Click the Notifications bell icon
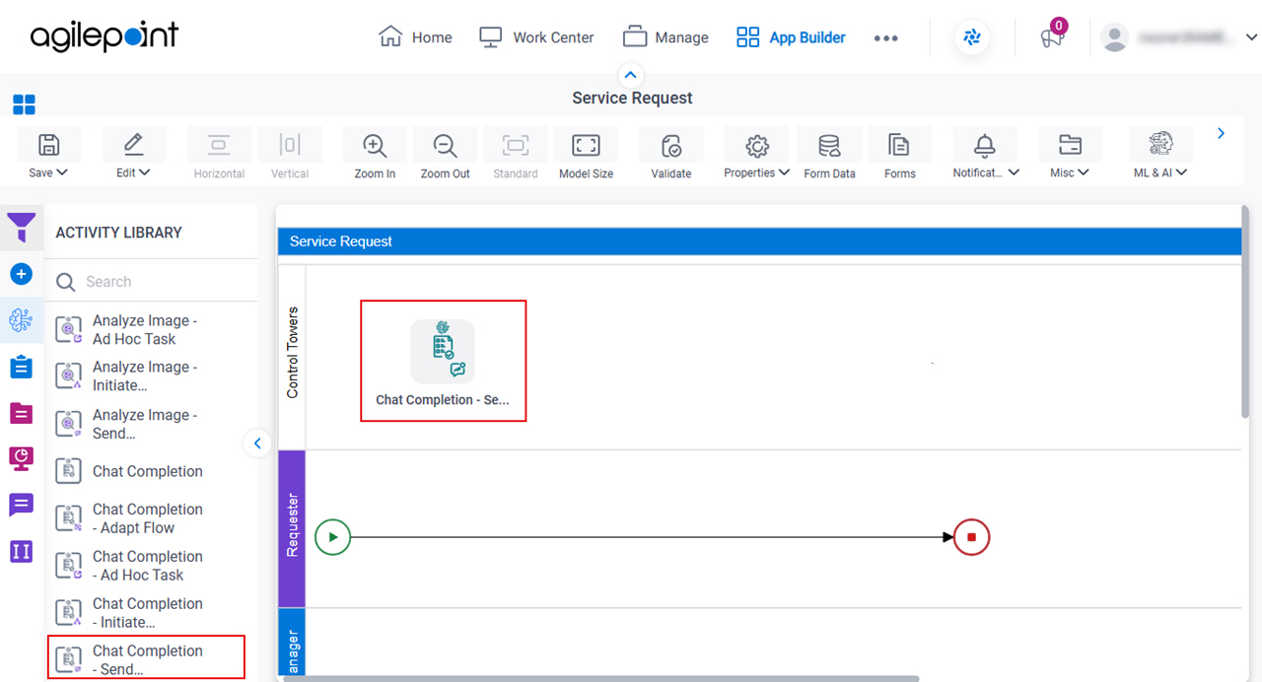Screen dimensions: 1262x682 984,145
